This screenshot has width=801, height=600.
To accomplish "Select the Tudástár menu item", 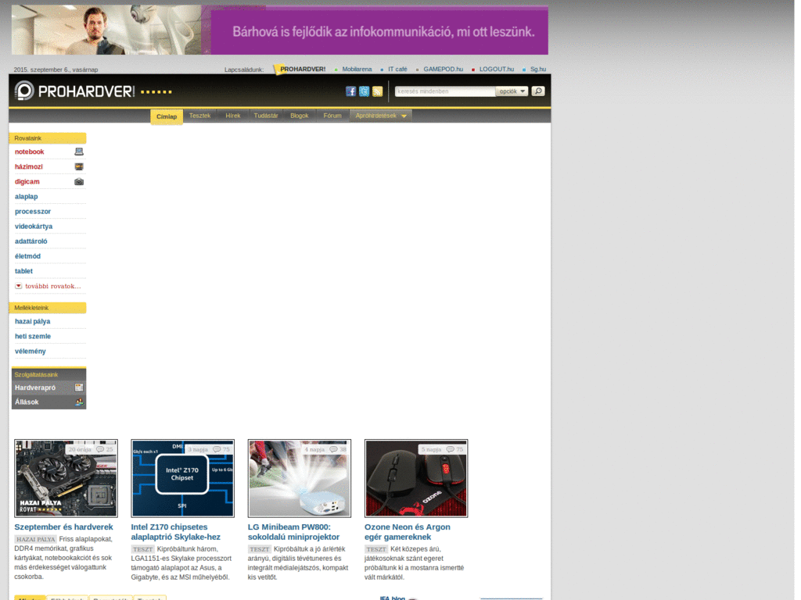I will pyautogui.click(x=266, y=116).
